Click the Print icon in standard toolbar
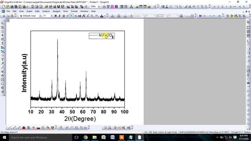 104,7
